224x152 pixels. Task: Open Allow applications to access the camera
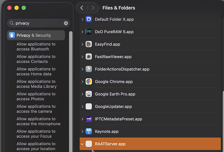[36, 109]
